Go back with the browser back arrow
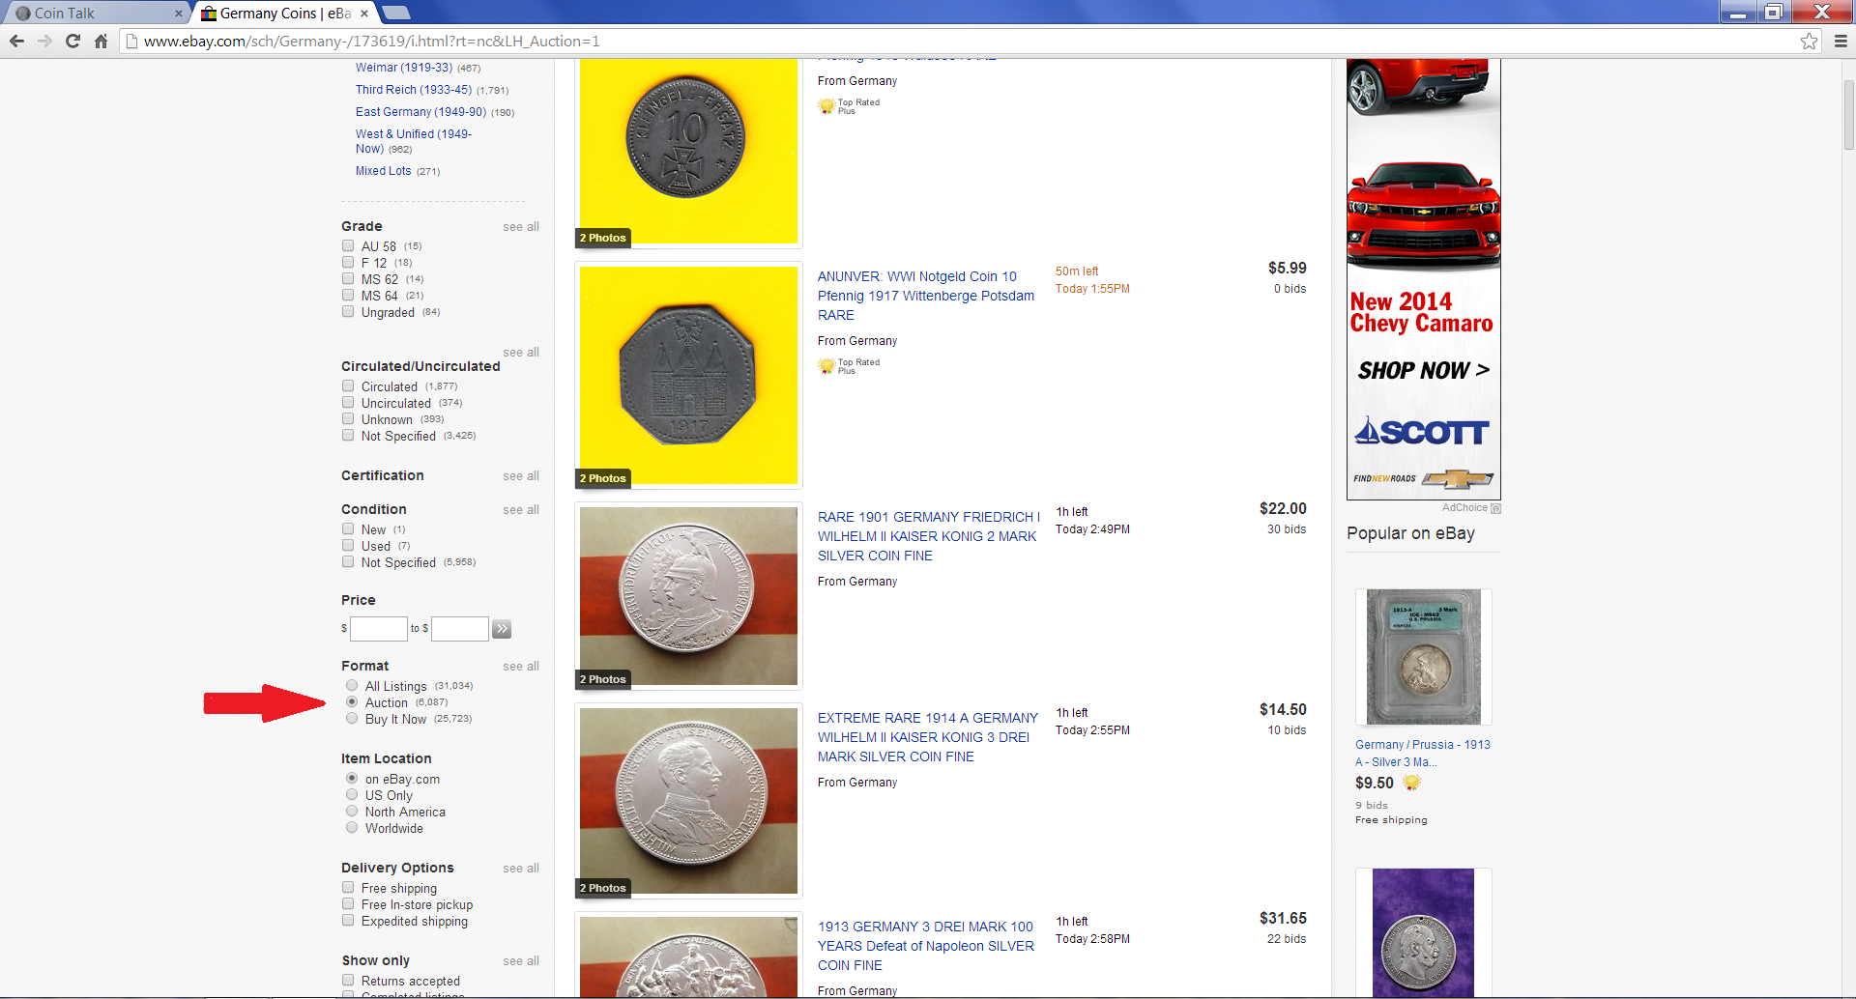 (x=16, y=41)
